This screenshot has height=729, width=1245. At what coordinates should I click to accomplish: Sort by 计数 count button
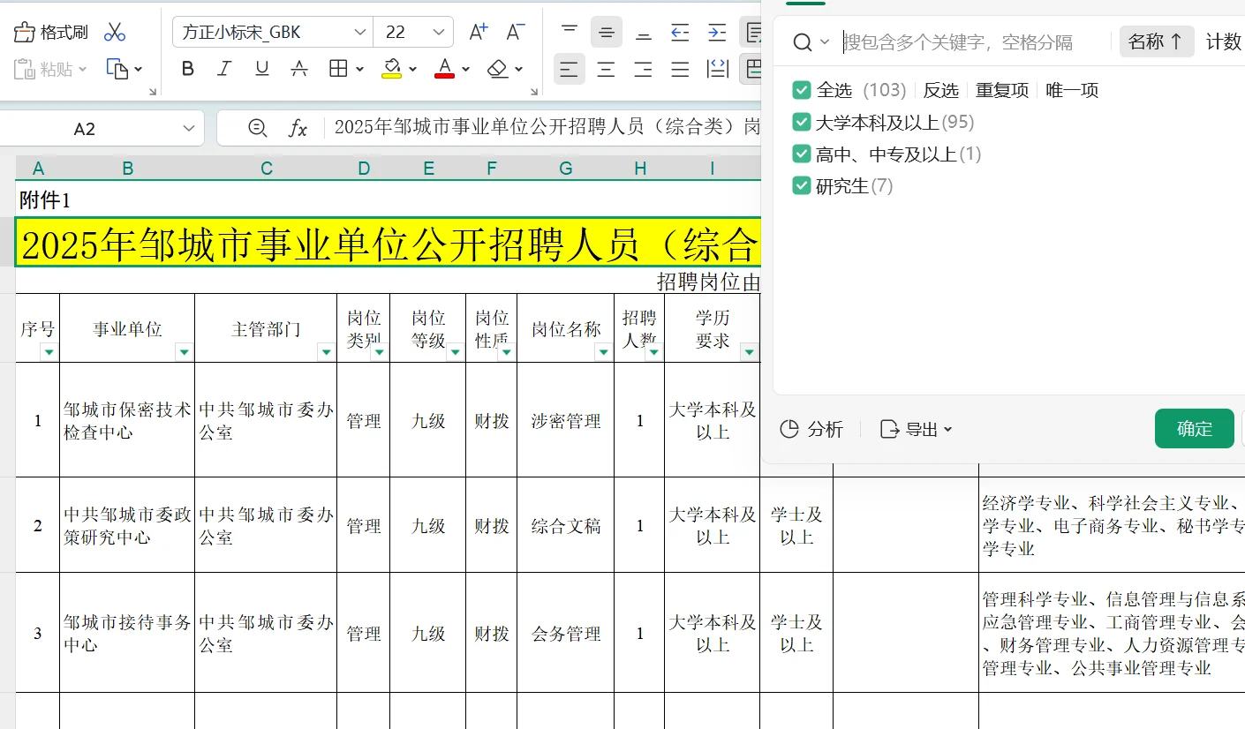1224,41
